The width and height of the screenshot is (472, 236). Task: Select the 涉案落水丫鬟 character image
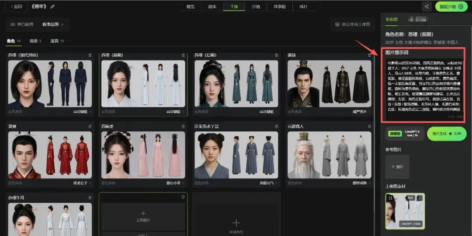pos(236,155)
